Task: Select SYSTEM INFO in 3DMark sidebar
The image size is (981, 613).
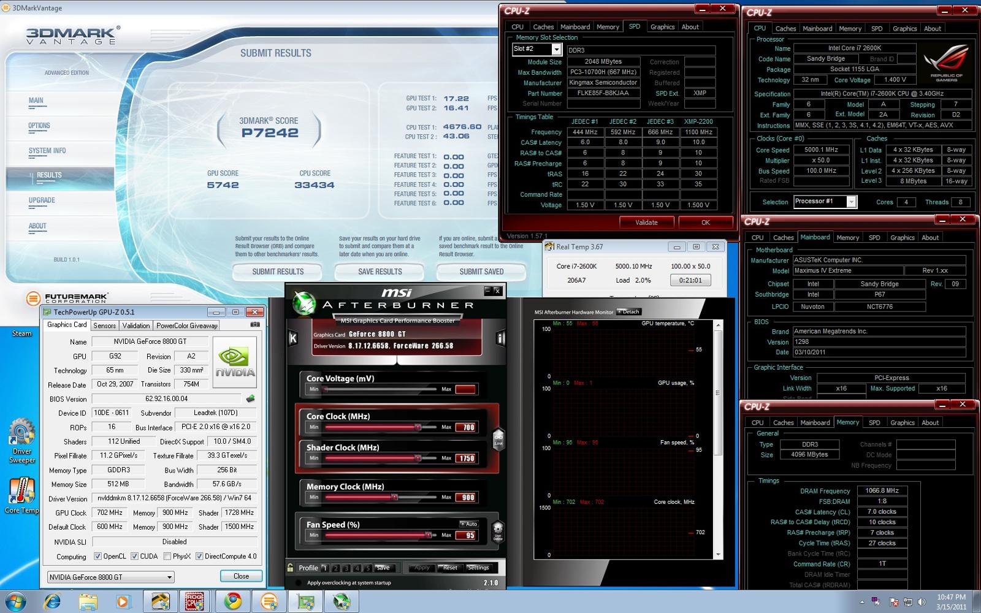Action: (x=47, y=151)
